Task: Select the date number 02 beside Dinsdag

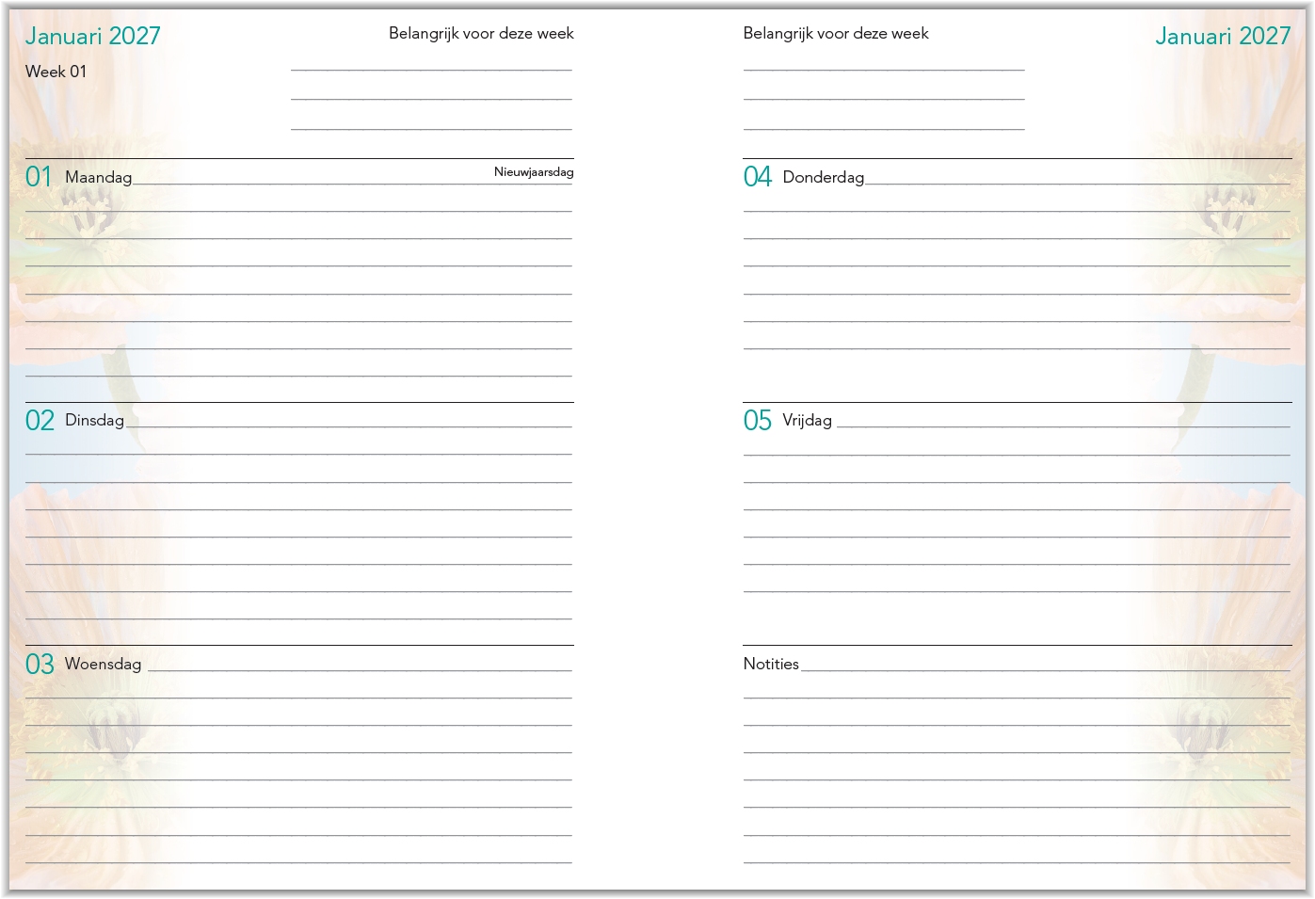Action: click(x=40, y=420)
